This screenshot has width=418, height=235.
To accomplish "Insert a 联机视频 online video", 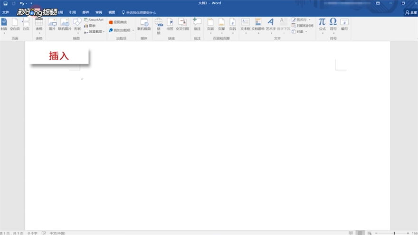I will pyautogui.click(x=144, y=25).
